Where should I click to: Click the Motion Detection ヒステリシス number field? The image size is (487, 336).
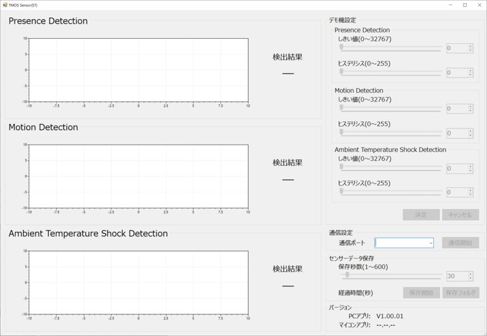[456, 133]
